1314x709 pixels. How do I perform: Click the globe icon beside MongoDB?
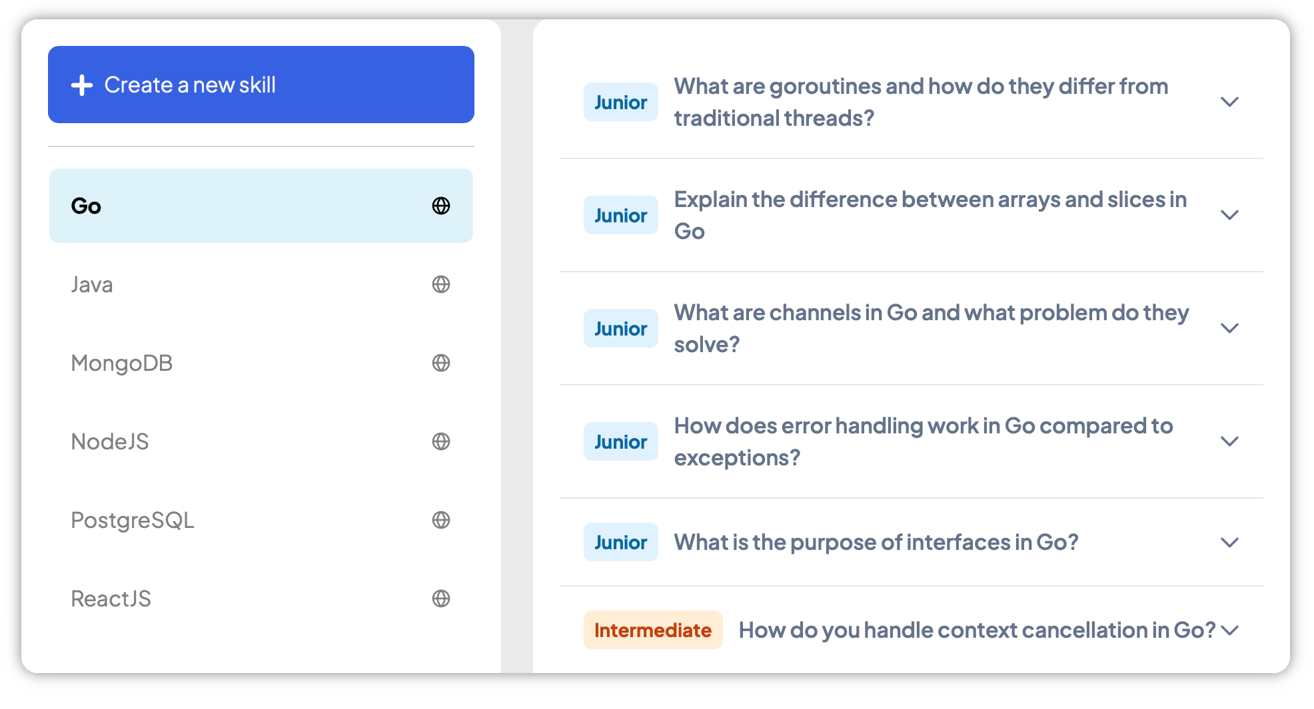[x=441, y=363]
